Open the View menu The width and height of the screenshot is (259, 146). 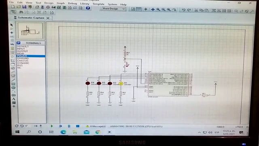tap(29, 3)
